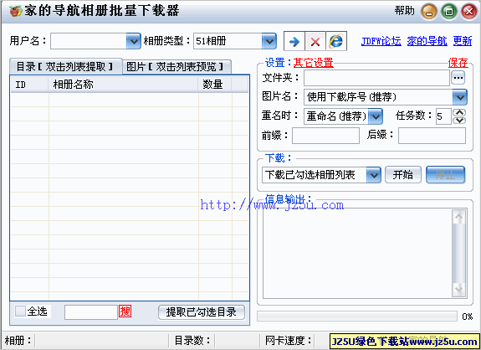Viewport: 481px width, 350px height.
Task: Minimize the window with the orange button
Action: pos(429,12)
